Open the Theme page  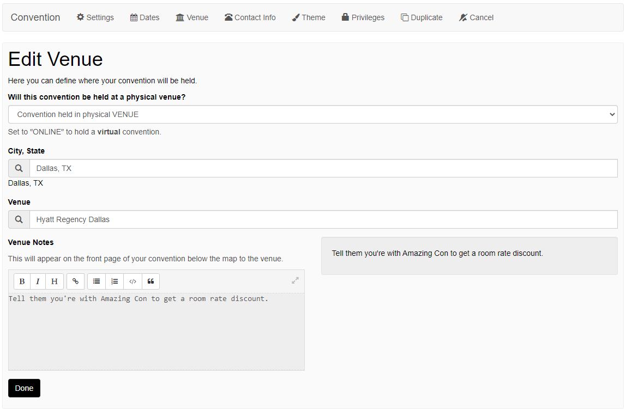click(x=308, y=17)
